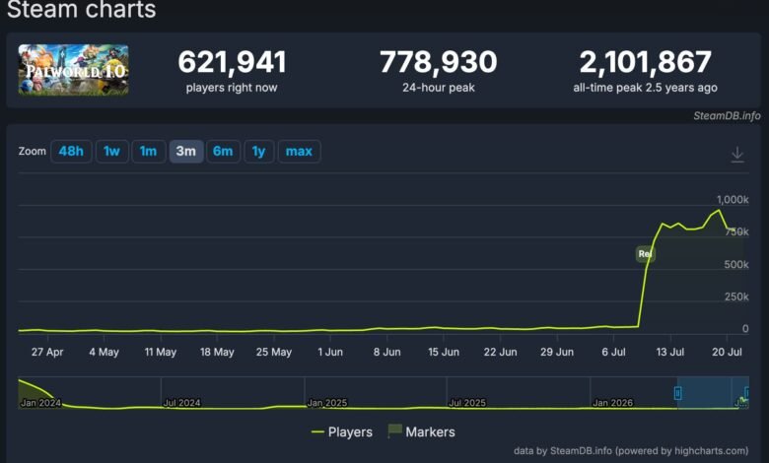Select the max zoom range

(299, 152)
